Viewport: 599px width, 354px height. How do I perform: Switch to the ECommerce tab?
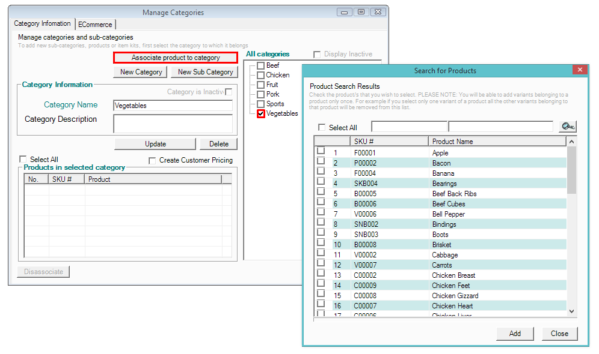click(x=95, y=25)
